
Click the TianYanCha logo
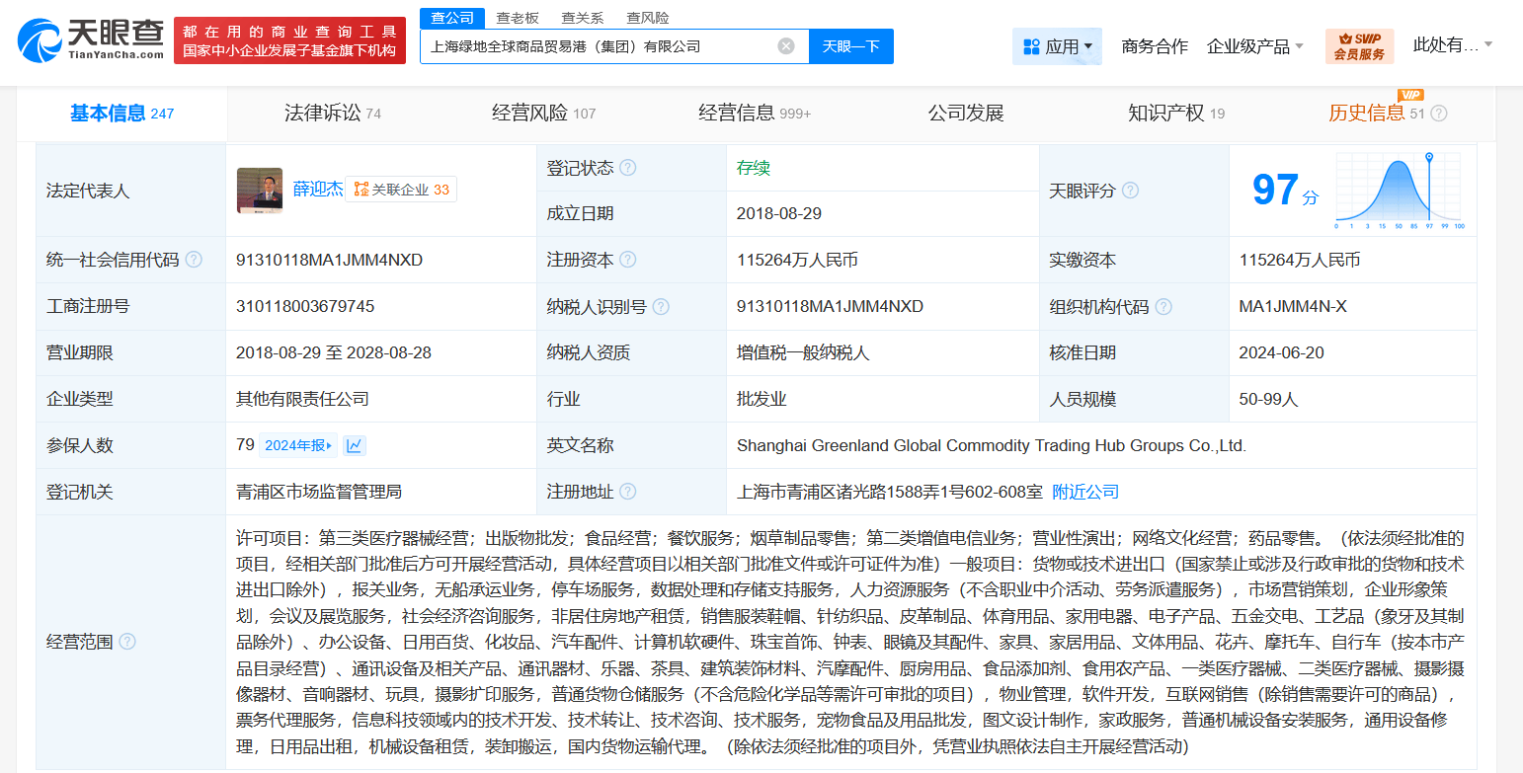coord(91,40)
